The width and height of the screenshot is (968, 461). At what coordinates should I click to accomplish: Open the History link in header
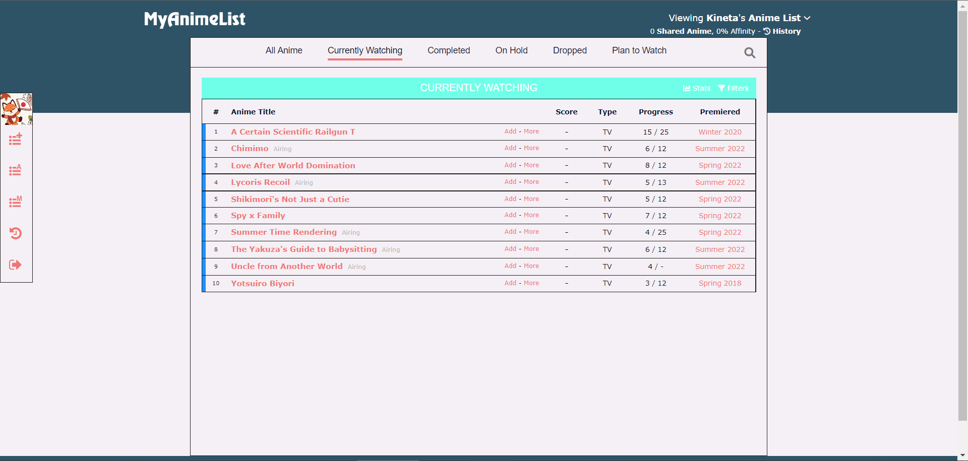click(782, 31)
